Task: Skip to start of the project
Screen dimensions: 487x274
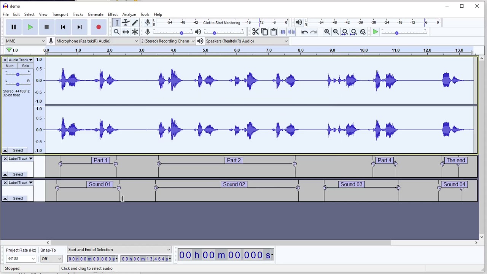Action: (63, 27)
